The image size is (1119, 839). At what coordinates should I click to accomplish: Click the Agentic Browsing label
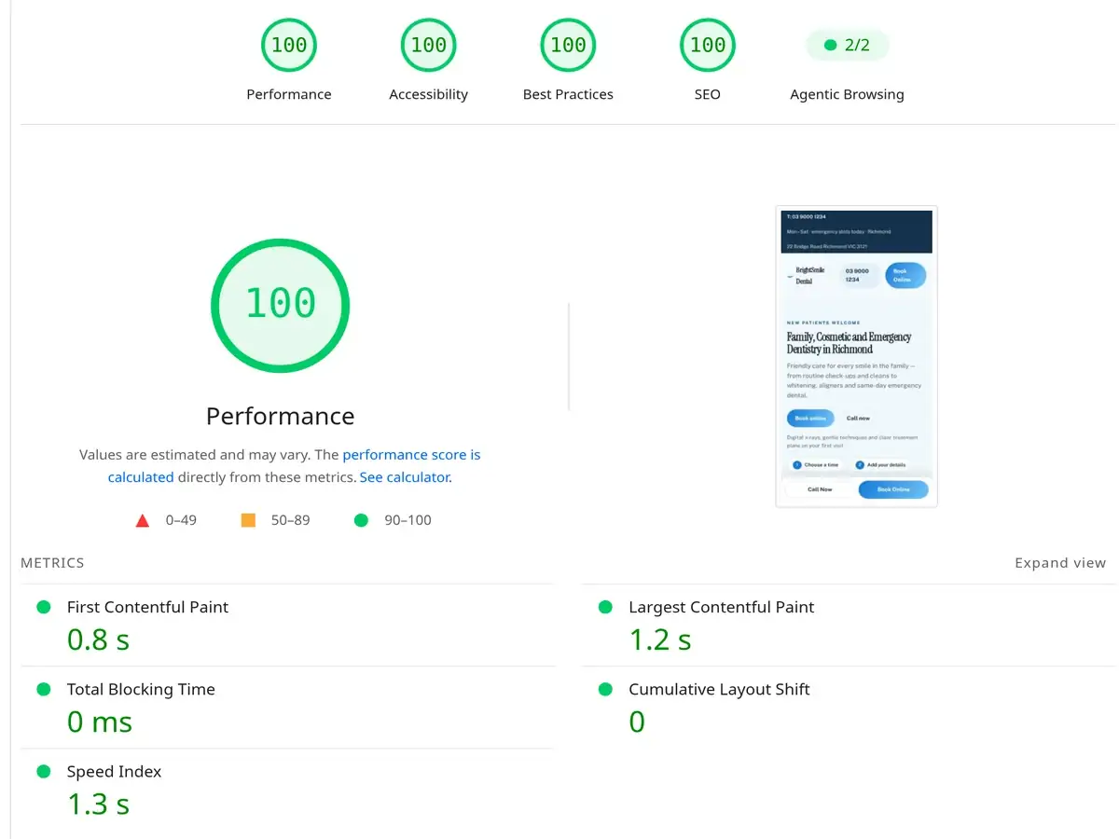(847, 94)
